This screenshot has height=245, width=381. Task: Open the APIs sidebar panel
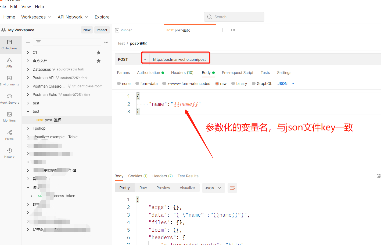(9, 63)
